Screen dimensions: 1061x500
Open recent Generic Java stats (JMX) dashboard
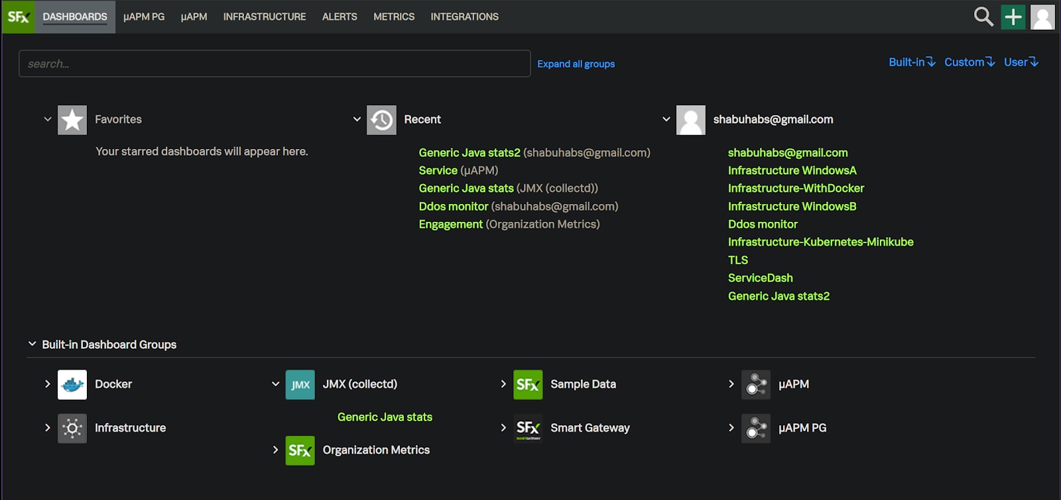pos(466,189)
